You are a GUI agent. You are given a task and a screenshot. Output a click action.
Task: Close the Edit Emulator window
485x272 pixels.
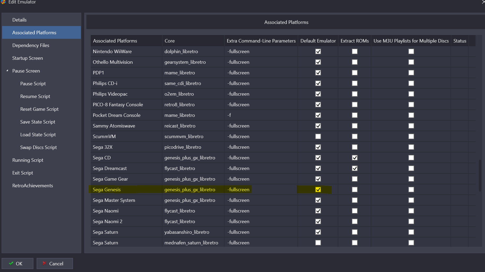point(483,2)
